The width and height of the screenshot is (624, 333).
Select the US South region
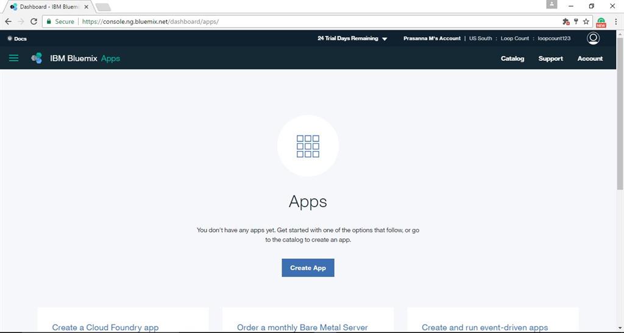pos(480,38)
